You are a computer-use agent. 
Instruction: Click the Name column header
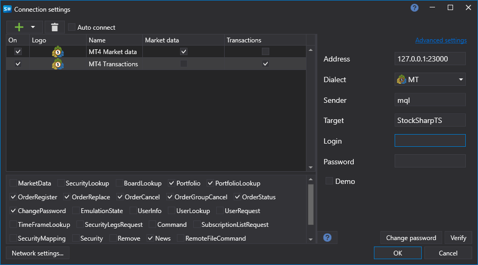tap(114, 40)
